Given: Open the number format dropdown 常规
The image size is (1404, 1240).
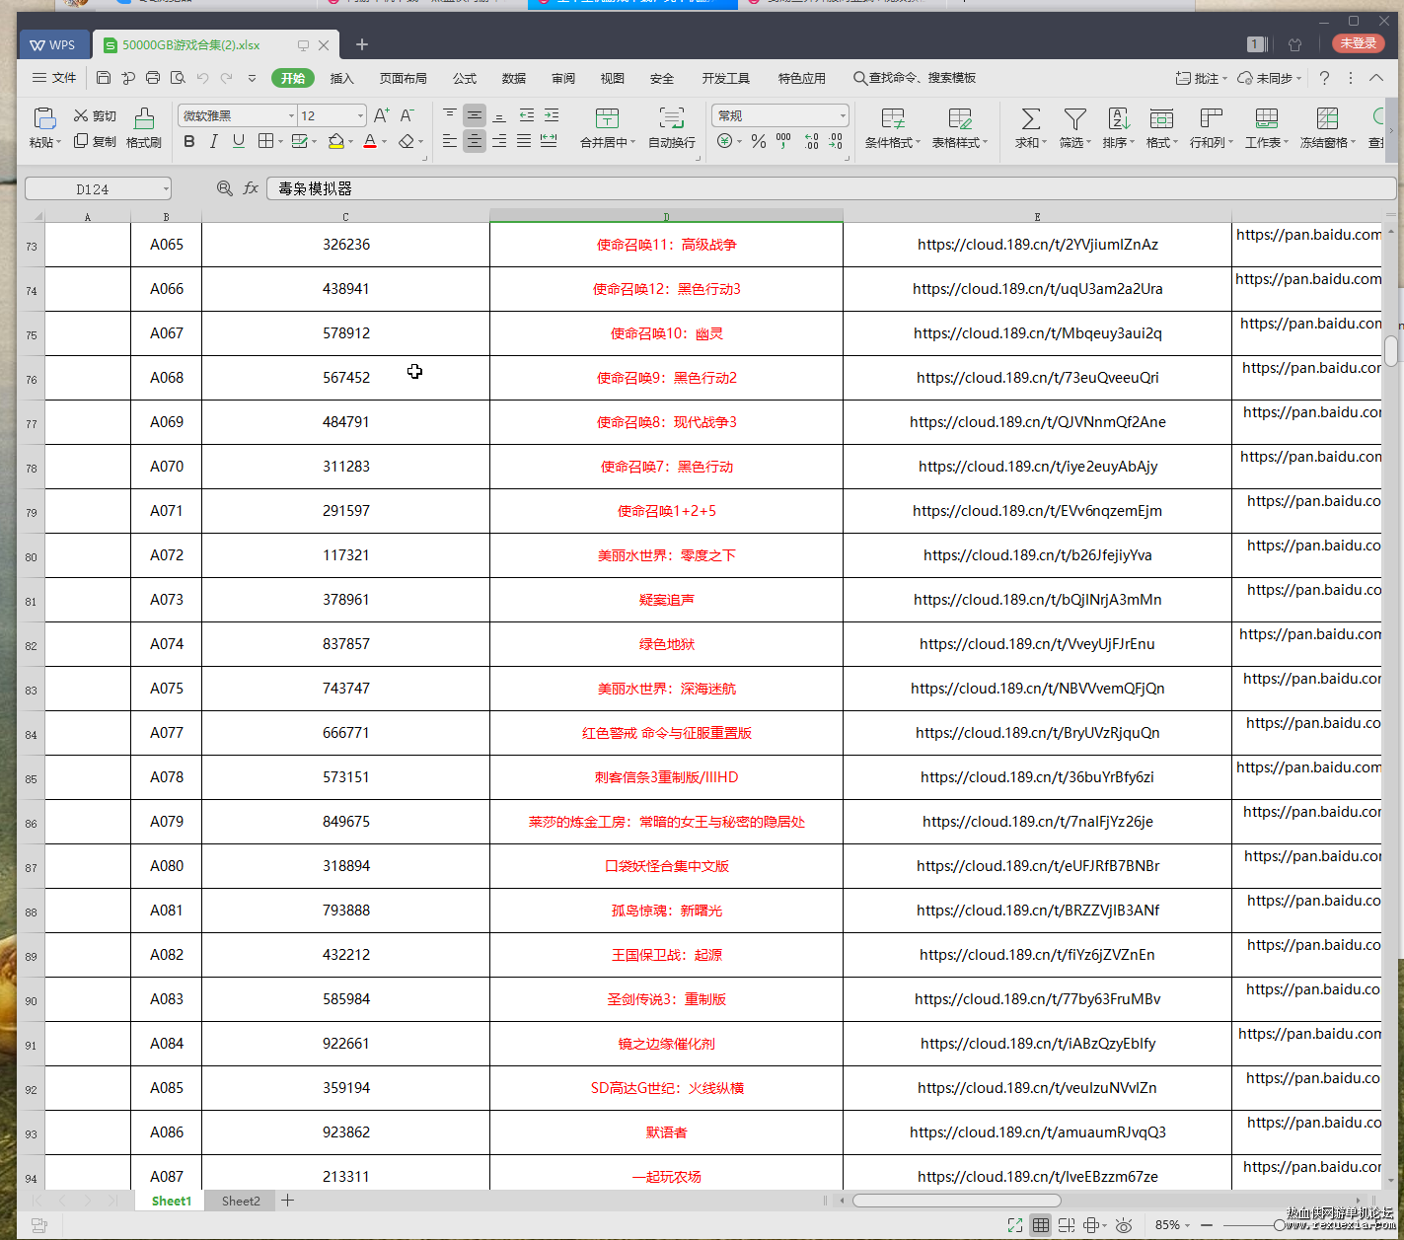Looking at the screenshot, I should (x=843, y=115).
